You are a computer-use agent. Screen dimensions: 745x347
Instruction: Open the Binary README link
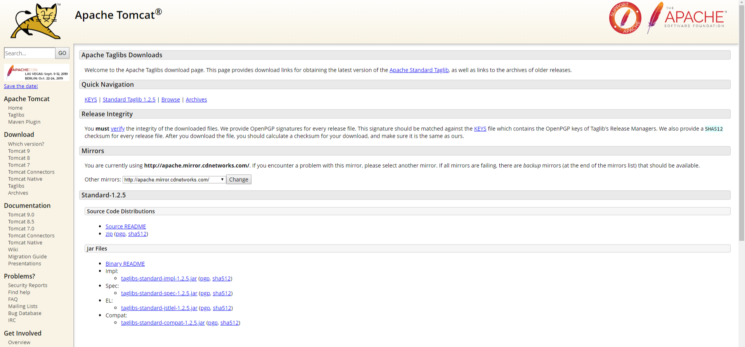tap(125, 264)
